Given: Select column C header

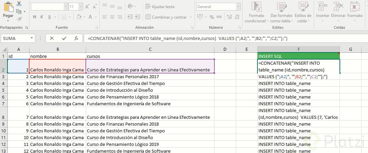Looking at the screenshot, I should pos(150,49).
